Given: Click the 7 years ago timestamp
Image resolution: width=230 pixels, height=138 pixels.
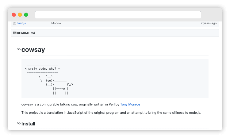Looking at the screenshot, I should pos(208,23).
